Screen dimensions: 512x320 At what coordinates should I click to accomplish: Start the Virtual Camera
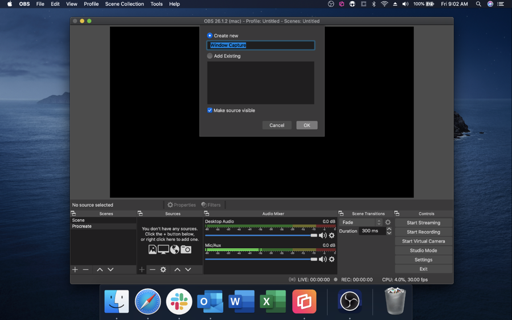424,241
